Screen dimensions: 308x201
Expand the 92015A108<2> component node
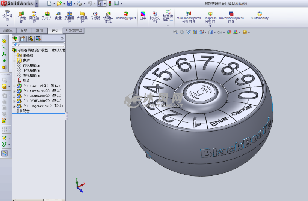point(14,101)
